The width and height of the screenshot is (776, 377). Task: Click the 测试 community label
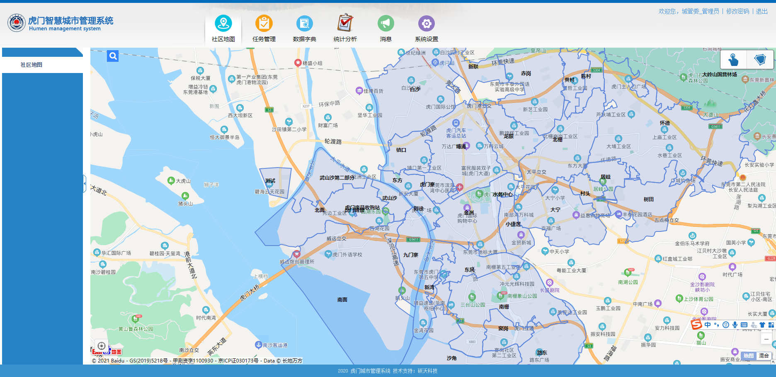tap(270, 181)
